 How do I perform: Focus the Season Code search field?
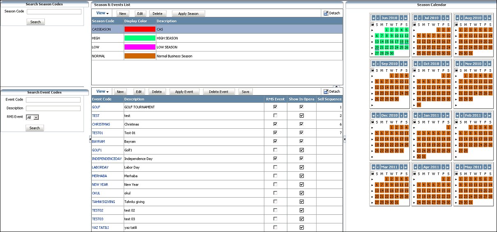tap(54, 11)
